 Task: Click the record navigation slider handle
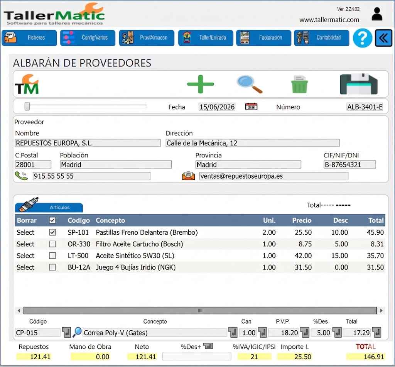[x=27, y=107]
